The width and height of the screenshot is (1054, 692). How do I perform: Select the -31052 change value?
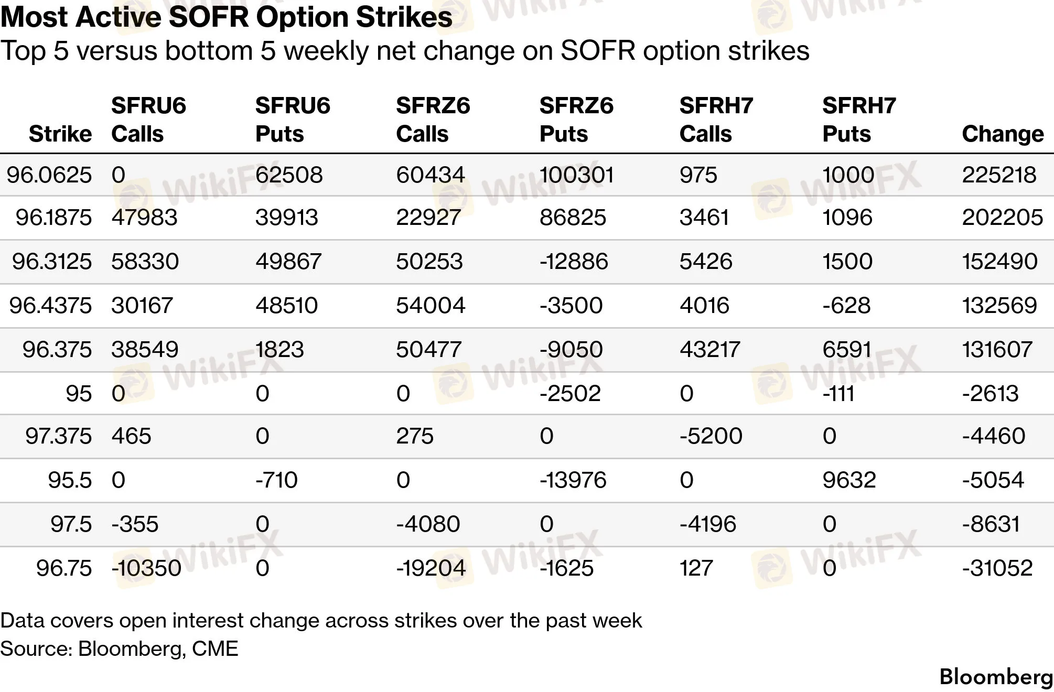click(x=997, y=568)
